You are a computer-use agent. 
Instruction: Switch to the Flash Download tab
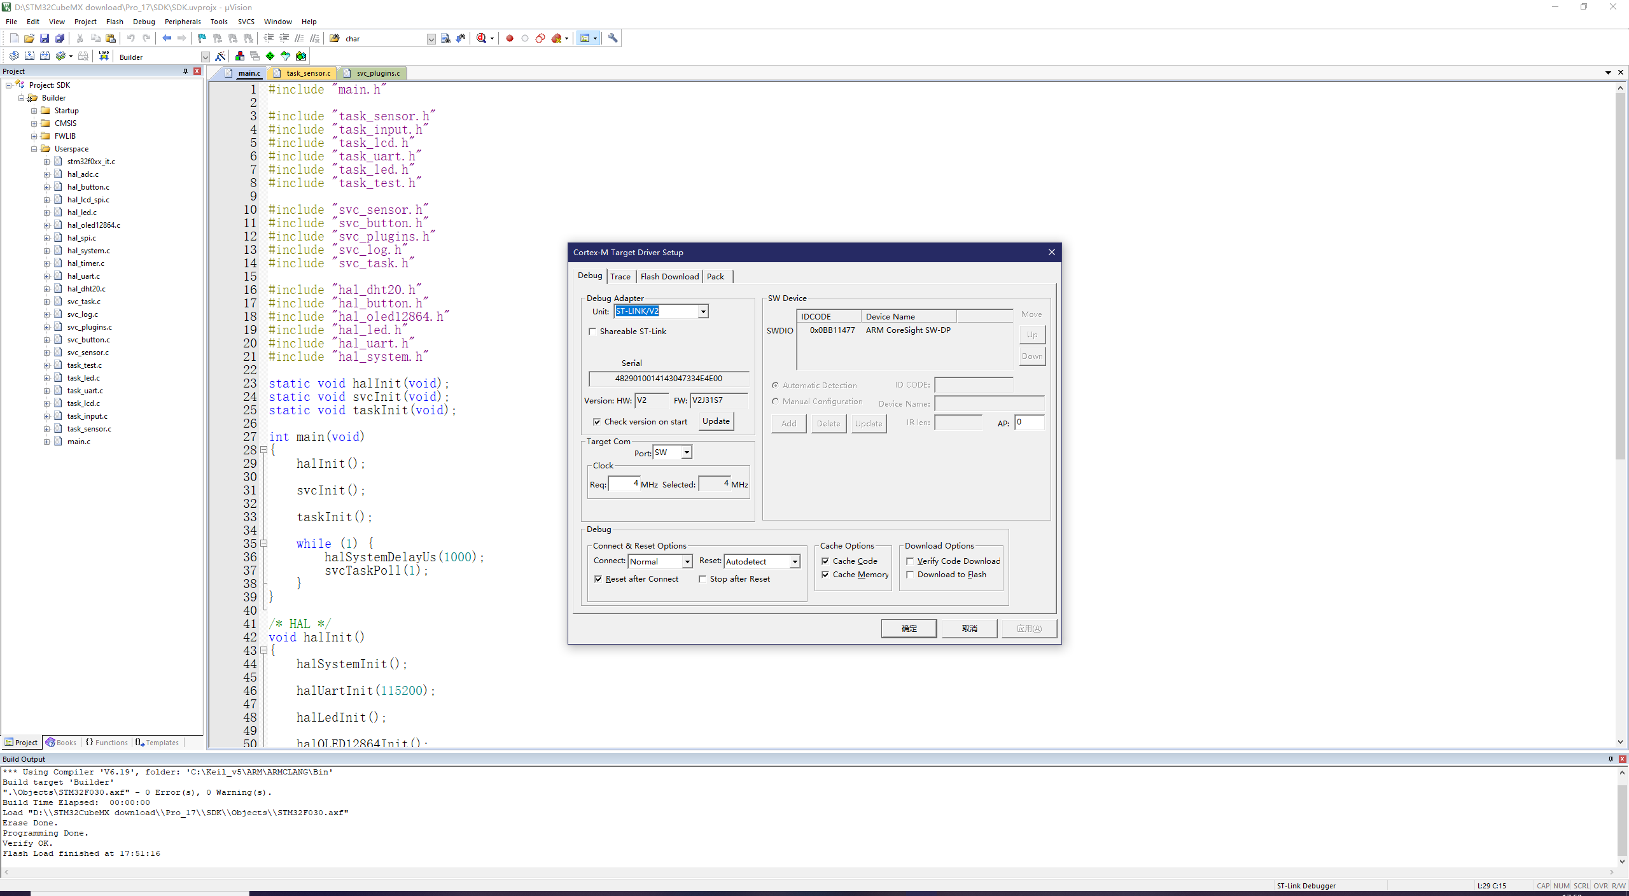[669, 276]
